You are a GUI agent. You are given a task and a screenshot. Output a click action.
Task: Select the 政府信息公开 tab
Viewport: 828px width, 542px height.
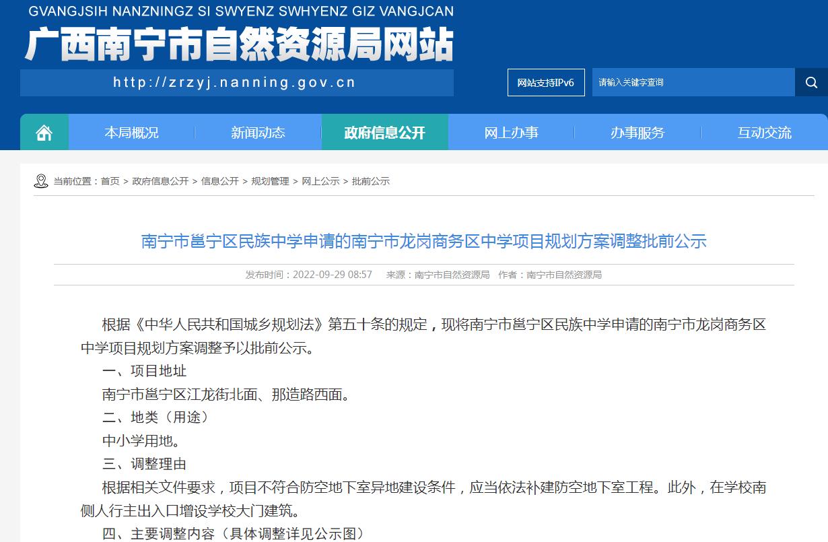click(x=384, y=133)
